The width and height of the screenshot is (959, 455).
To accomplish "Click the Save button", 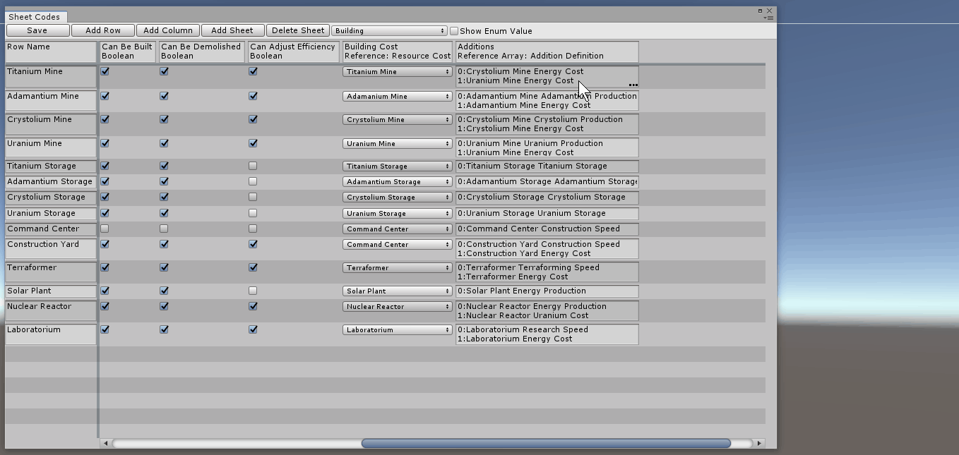I will tap(37, 30).
